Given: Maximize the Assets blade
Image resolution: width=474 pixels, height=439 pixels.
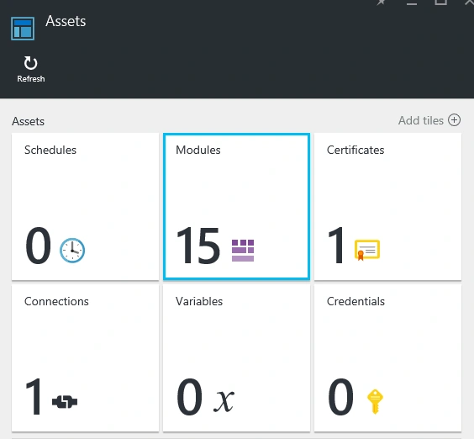Looking at the screenshot, I should (440, 3).
